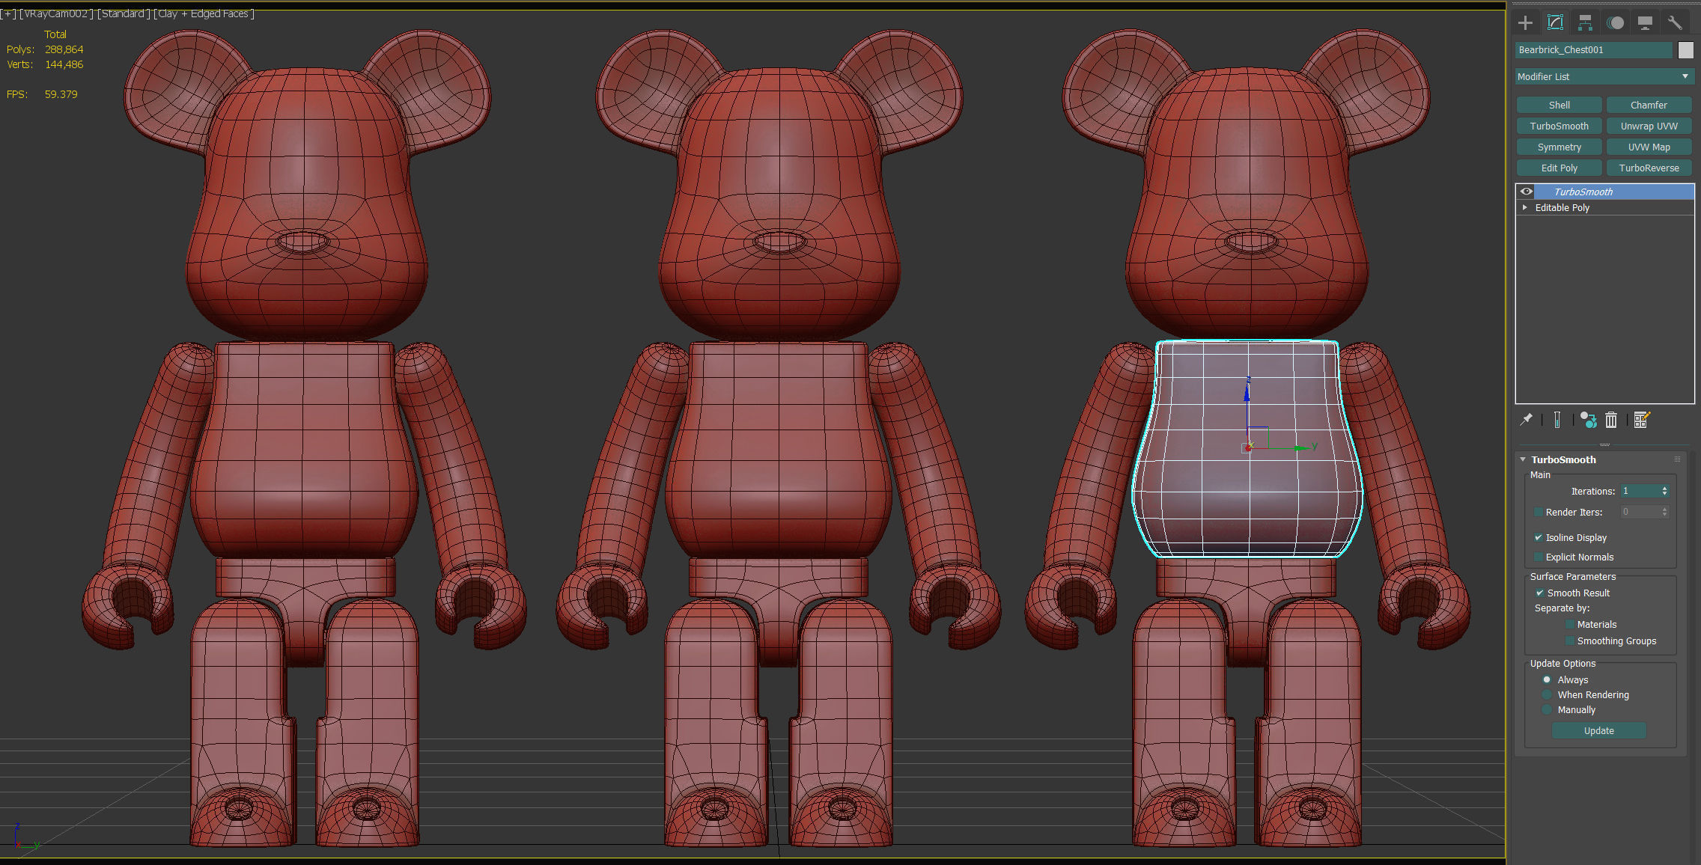Screen dimensions: 1701x865
Task: Select the TurboSmooth entry in the stack
Action: 1613,192
